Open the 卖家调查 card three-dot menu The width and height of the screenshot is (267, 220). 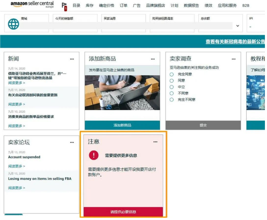click(234, 59)
